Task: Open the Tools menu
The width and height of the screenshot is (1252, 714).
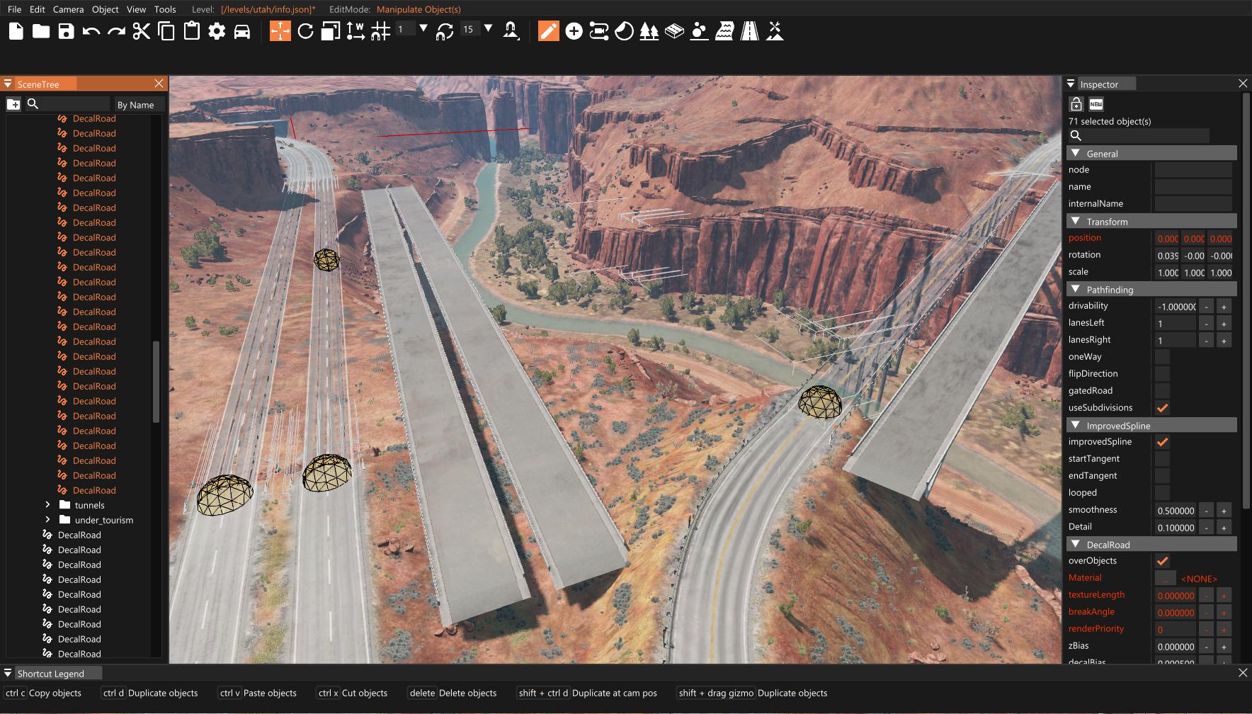Action: [165, 9]
